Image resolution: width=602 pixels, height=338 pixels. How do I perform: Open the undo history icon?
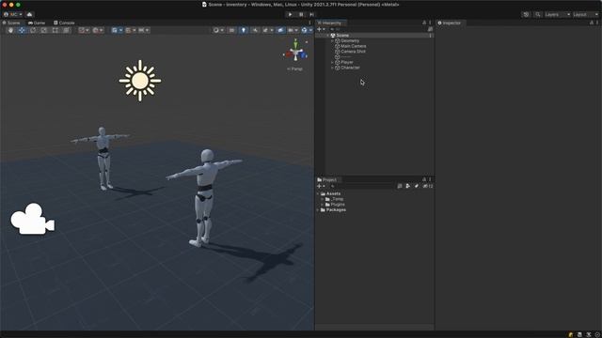tap(526, 15)
